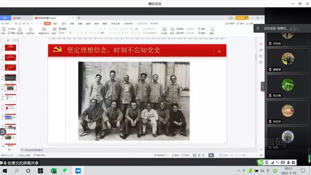Click the unsynced cloud status button
This screenshot has width=311, height=175.
(x=230, y=24)
